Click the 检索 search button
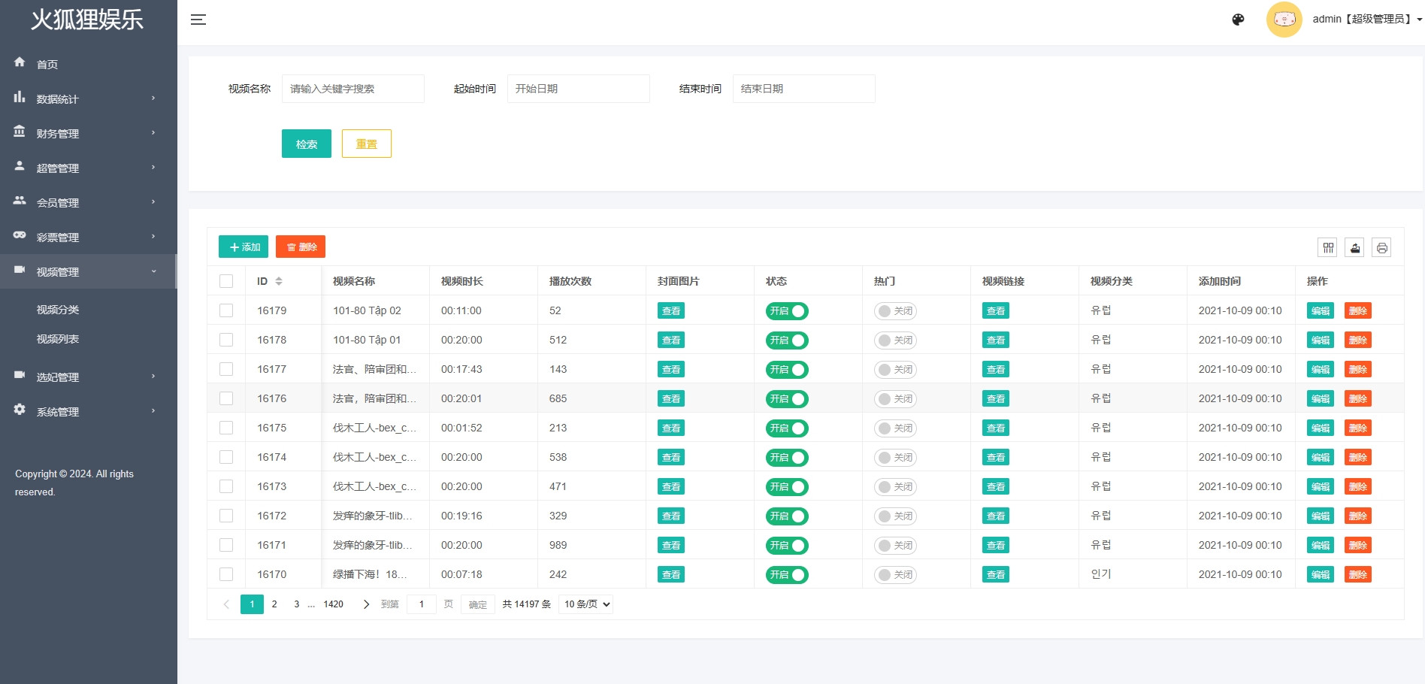This screenshot has height=684, width=1425. [306, 144]
